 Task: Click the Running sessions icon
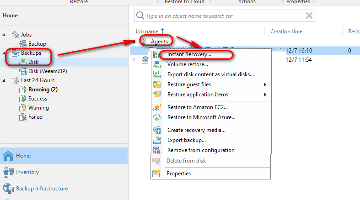point(23,89)
